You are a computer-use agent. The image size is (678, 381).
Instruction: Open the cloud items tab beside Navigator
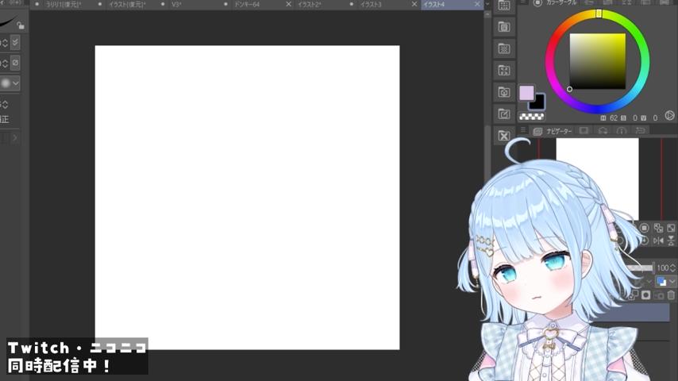tap(603, 131)
